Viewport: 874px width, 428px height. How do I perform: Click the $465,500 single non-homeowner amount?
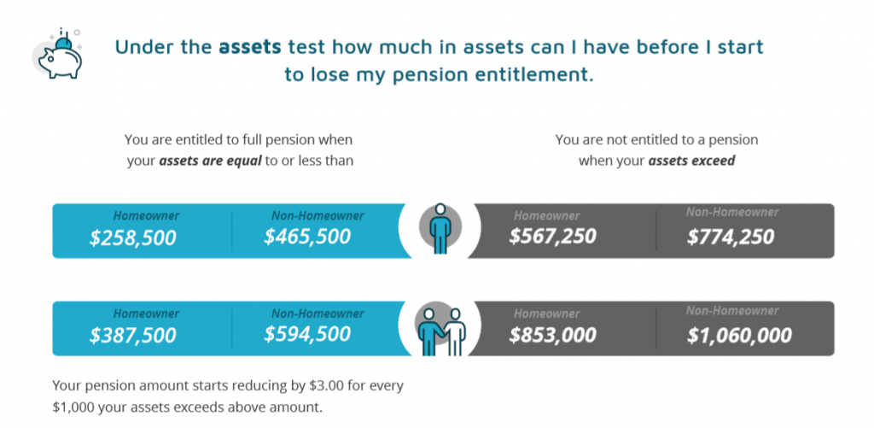pyautogui.click(x=307, y=236)
